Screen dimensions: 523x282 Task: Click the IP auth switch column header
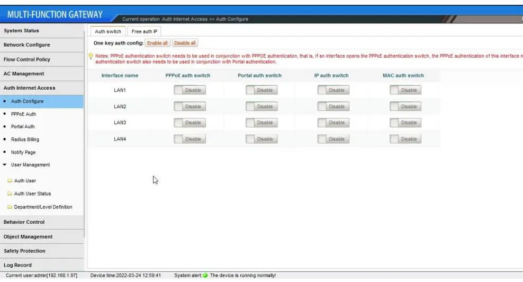331,75
